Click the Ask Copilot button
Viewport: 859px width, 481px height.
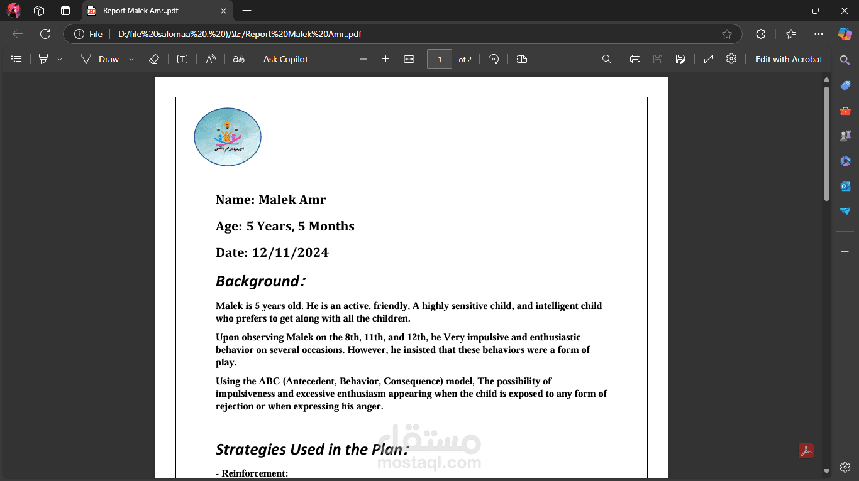click(x=285, y=59)
